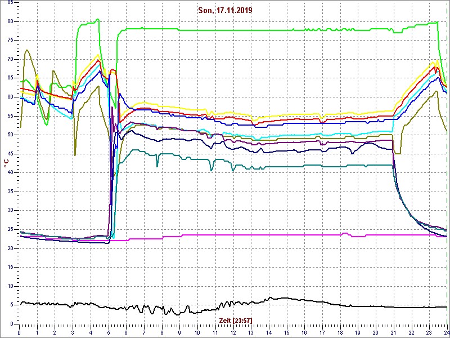Screen dimensions: 450x338
Task: Click hour label 2 on time axis
Action: pyautogui.click(x=55, y=332)
